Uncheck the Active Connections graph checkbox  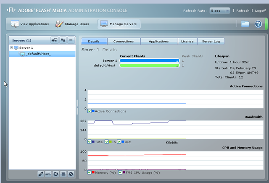point(90,111)
